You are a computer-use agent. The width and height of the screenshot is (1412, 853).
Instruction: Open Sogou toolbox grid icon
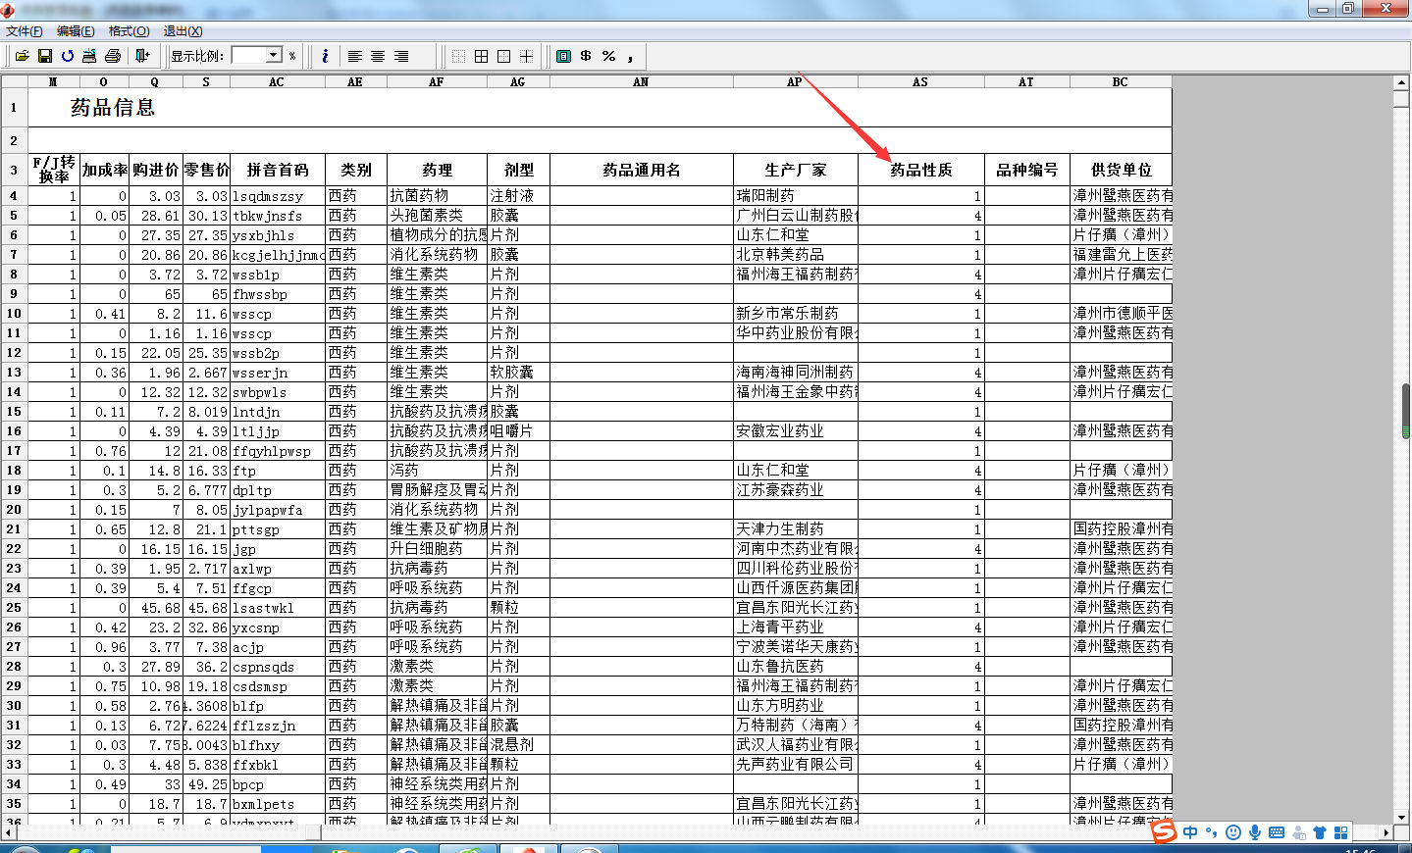pos(1341,832)
